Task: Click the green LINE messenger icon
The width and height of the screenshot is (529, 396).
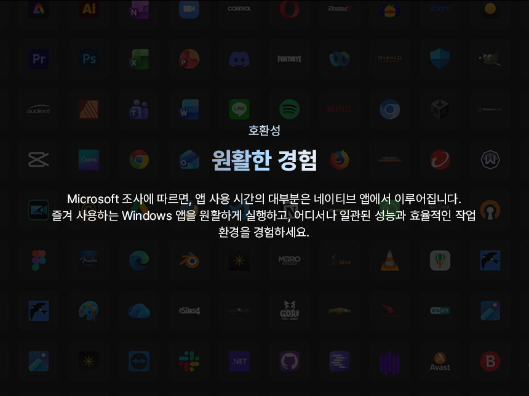Action: [239, 109]
